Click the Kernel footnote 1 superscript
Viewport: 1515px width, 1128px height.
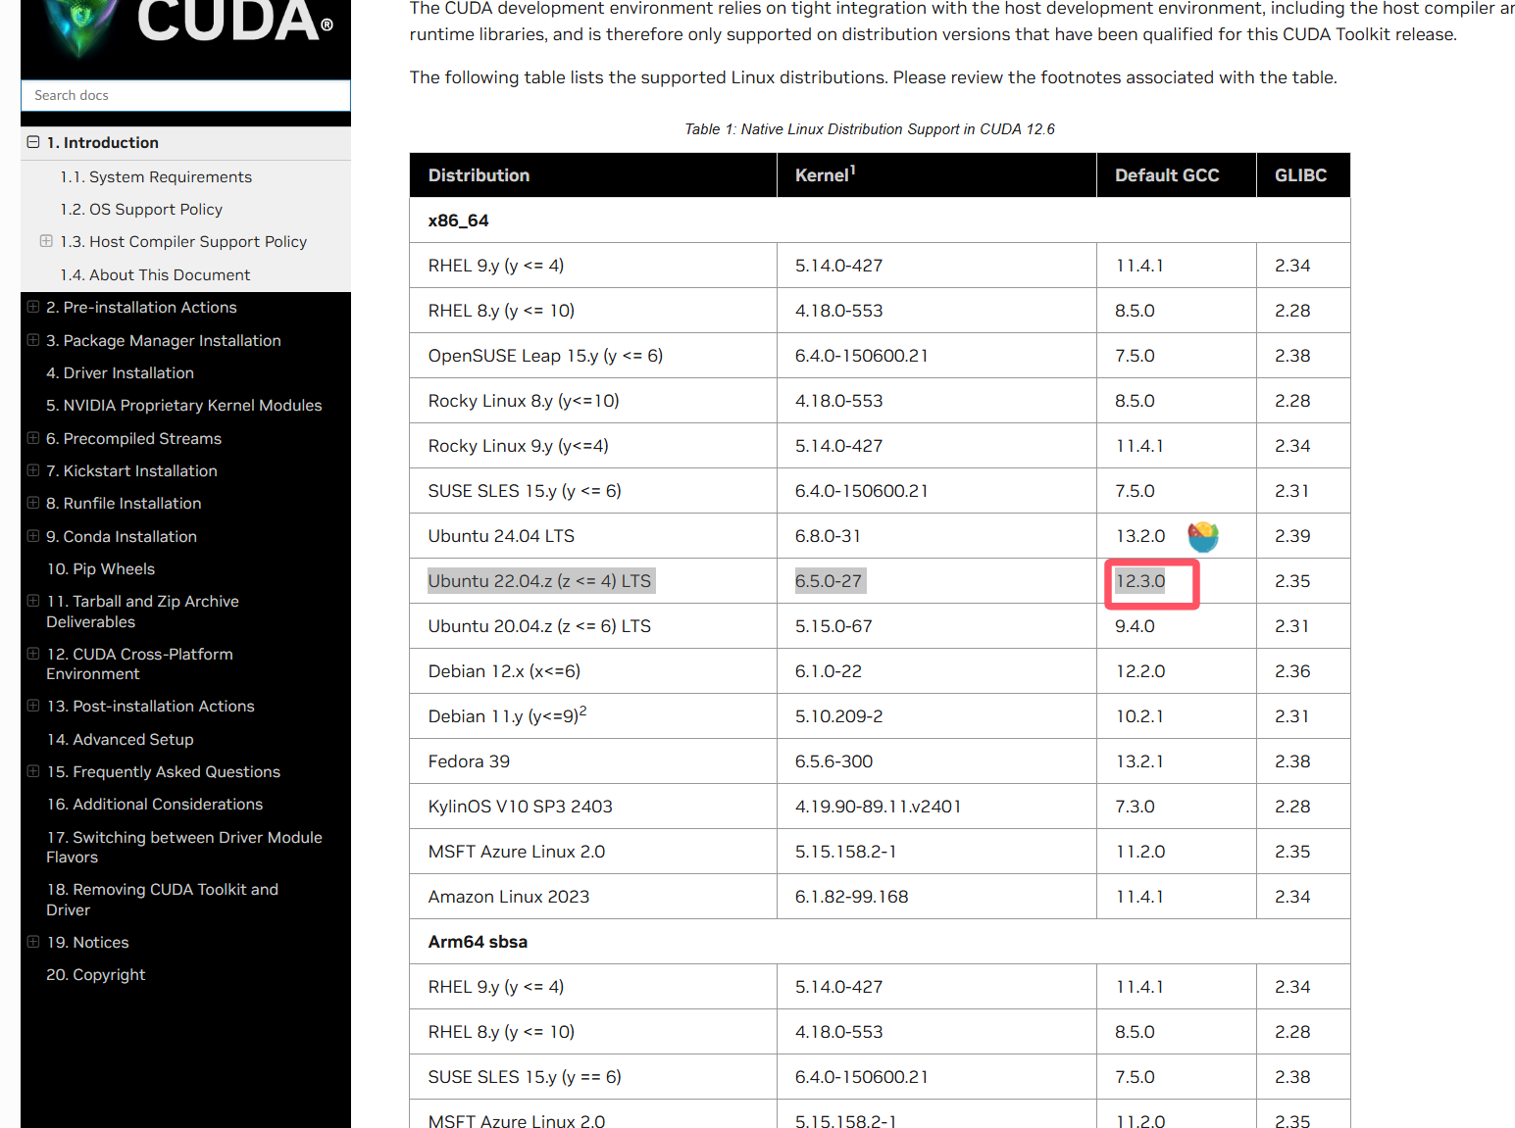[x=852, y=170]
